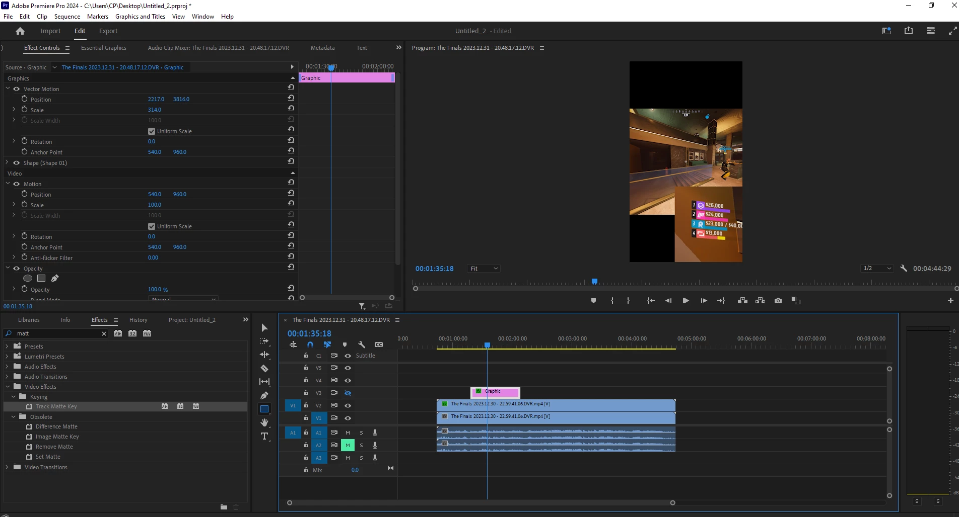The height and width of the screenshot is (517, 959).
Task: Select the Hand tool
Action: click(264, 422)
